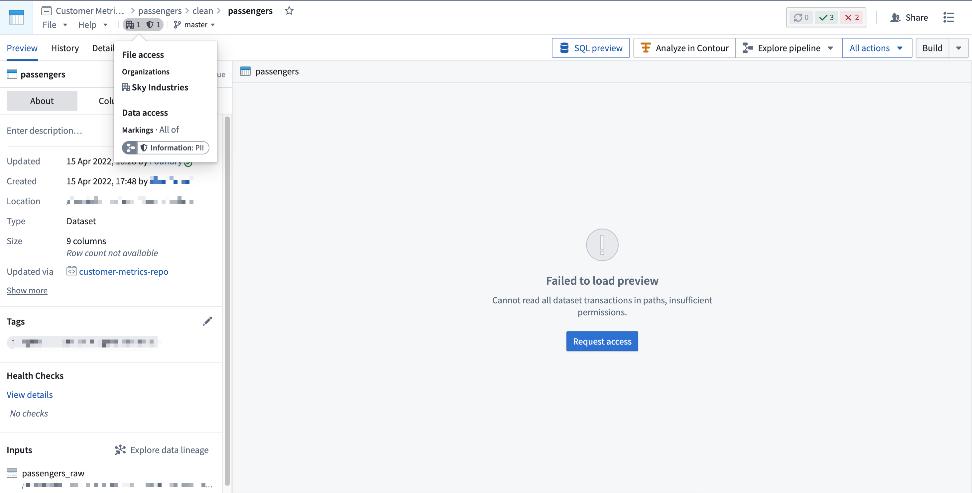Click the SQL preview icon button
The height and width of the screenshot is (493, 972).
564,47
